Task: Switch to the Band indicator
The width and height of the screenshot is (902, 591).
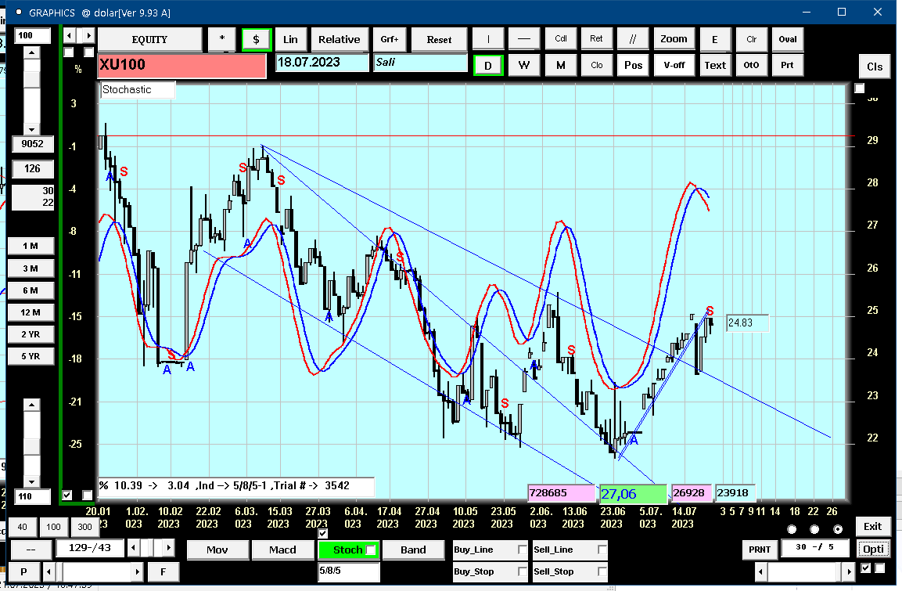Action: (x=413, y=550)
